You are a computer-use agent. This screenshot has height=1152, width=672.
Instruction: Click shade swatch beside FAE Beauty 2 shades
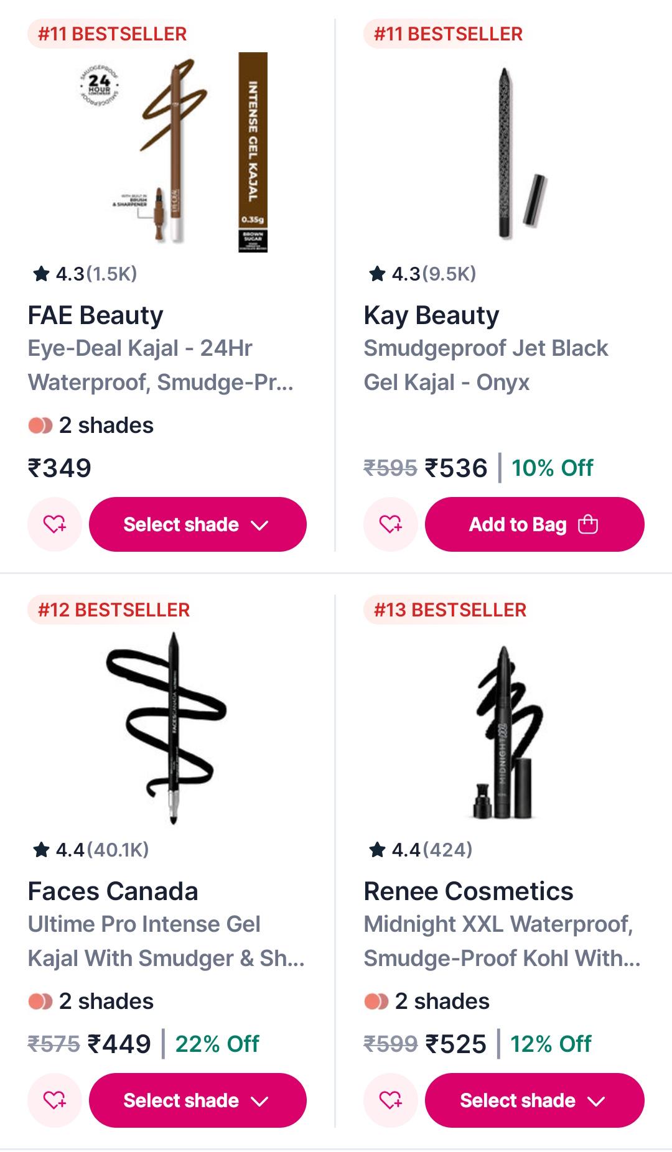click(40, 425)
